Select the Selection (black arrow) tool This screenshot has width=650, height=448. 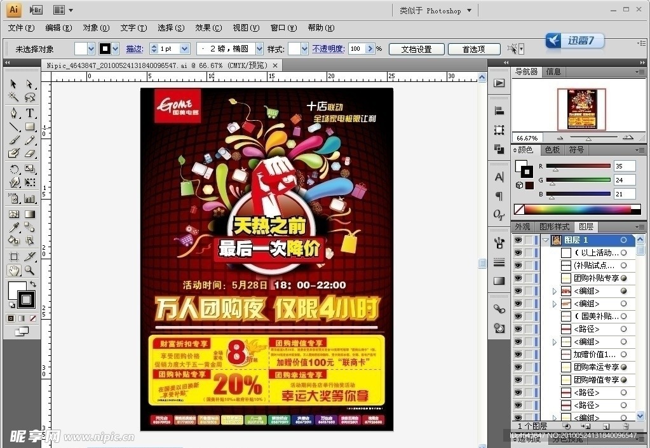13,84
